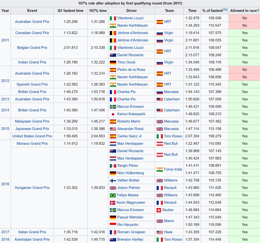Click the German flag beside Timo Glock
The image size is (260, 243).
point(113,62)
